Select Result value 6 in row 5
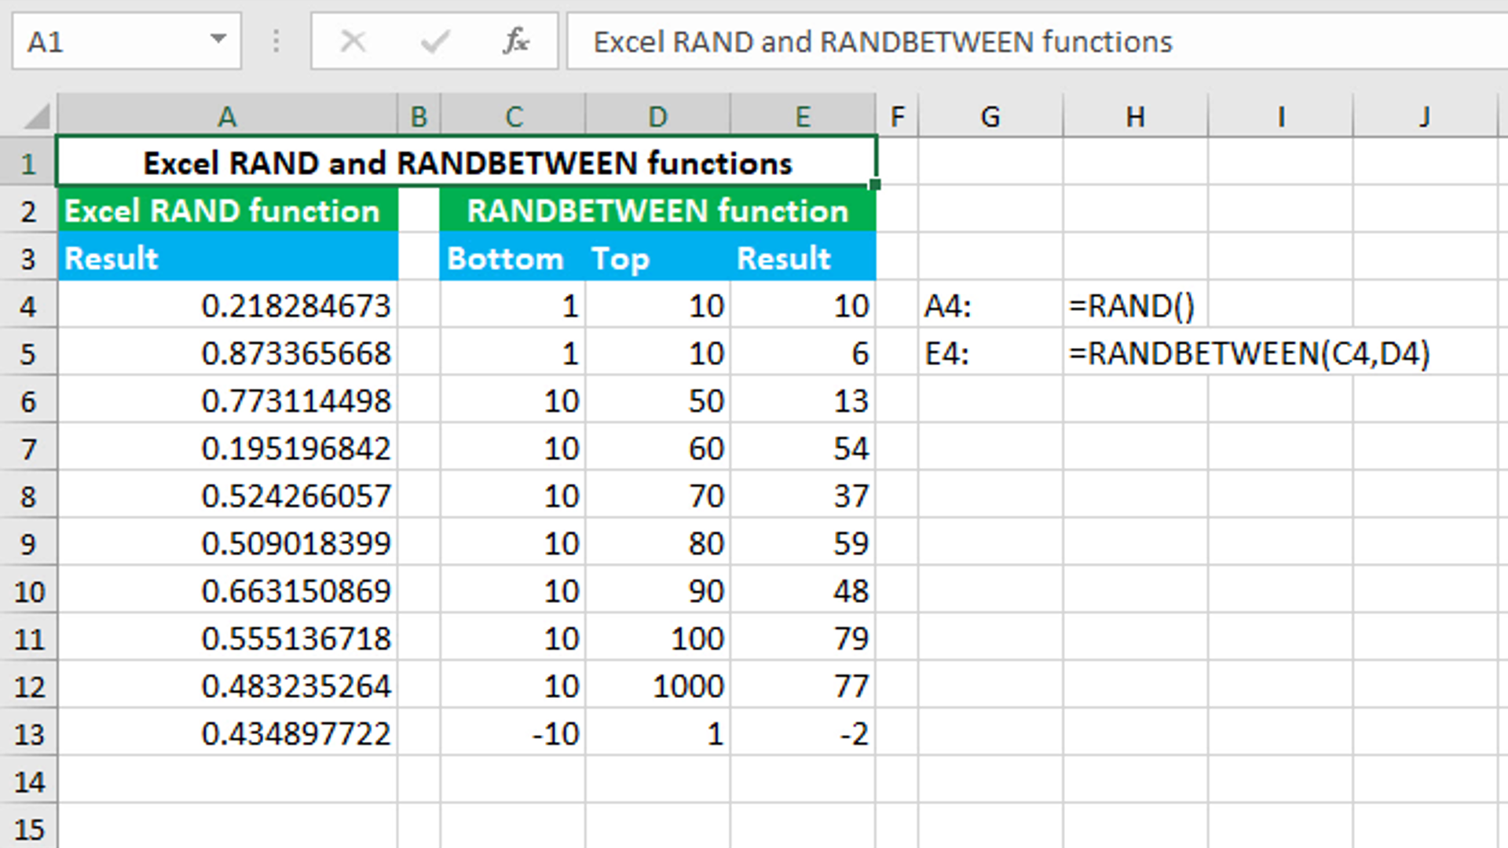The image size is (1508, 848). pos(803,353)
